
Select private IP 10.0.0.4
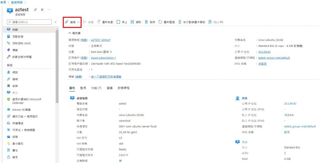[x=289, y=115]
